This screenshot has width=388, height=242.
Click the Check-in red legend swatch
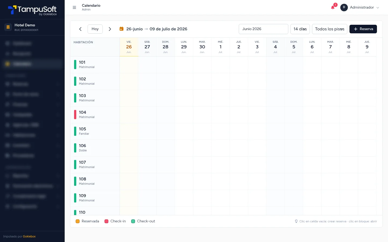coord(106,221)
